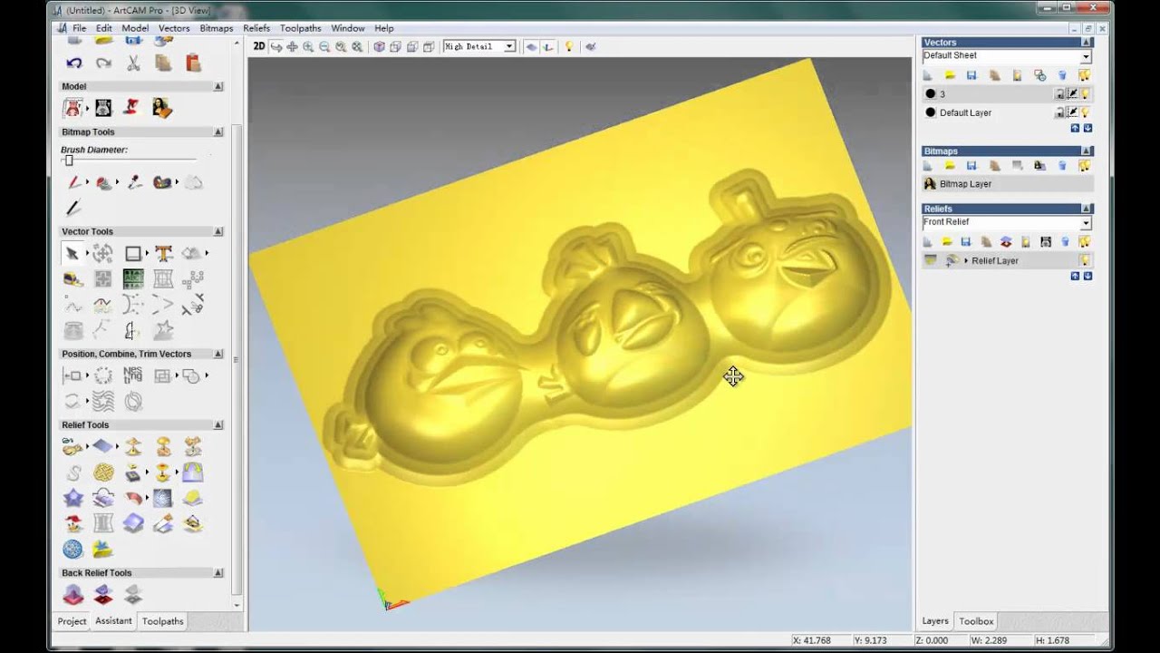Viewport: 1160px width, 653px height.
Task: Toggle all vector layers visibility bulb
Action: [1085, 75]
